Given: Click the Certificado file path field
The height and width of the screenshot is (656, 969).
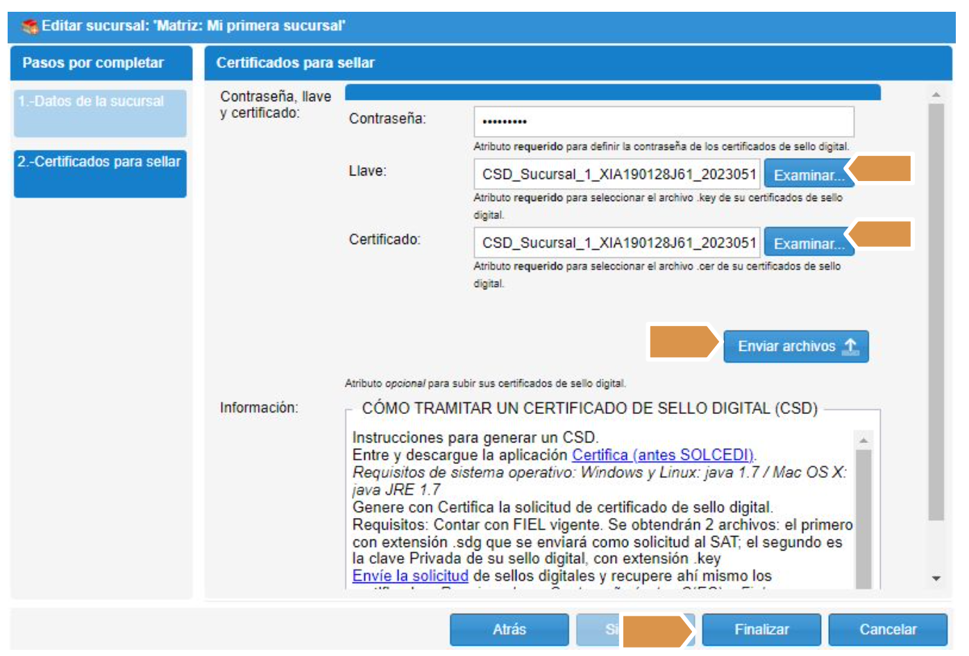Looking at the screenshot, I should (616, 243).
